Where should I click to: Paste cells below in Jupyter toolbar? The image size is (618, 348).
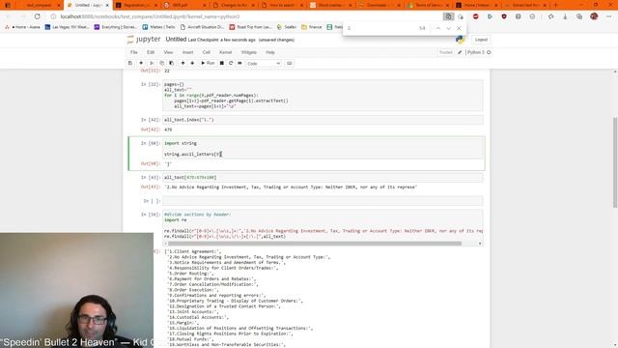[171, 63]
